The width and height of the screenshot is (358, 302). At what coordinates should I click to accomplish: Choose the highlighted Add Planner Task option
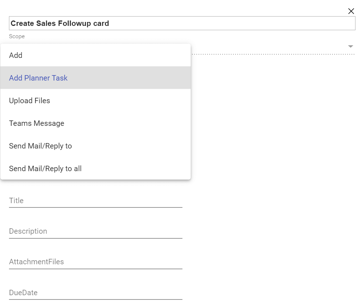tap(95, 78)
